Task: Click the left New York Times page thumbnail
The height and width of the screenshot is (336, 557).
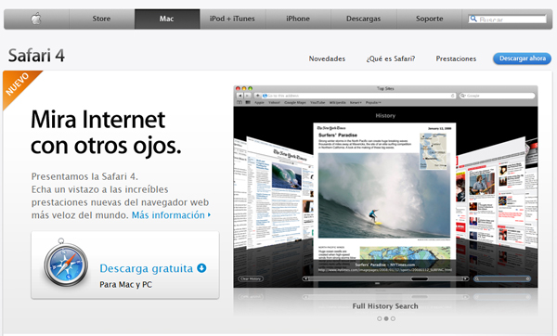Action: [x=280, y=194]
